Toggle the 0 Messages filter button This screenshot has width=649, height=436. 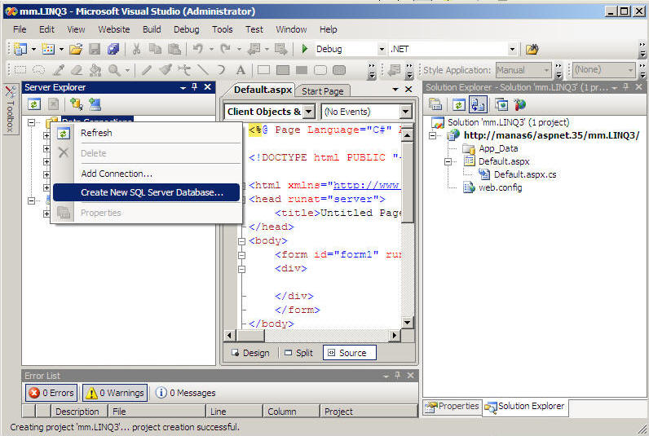tap(186, 393)
